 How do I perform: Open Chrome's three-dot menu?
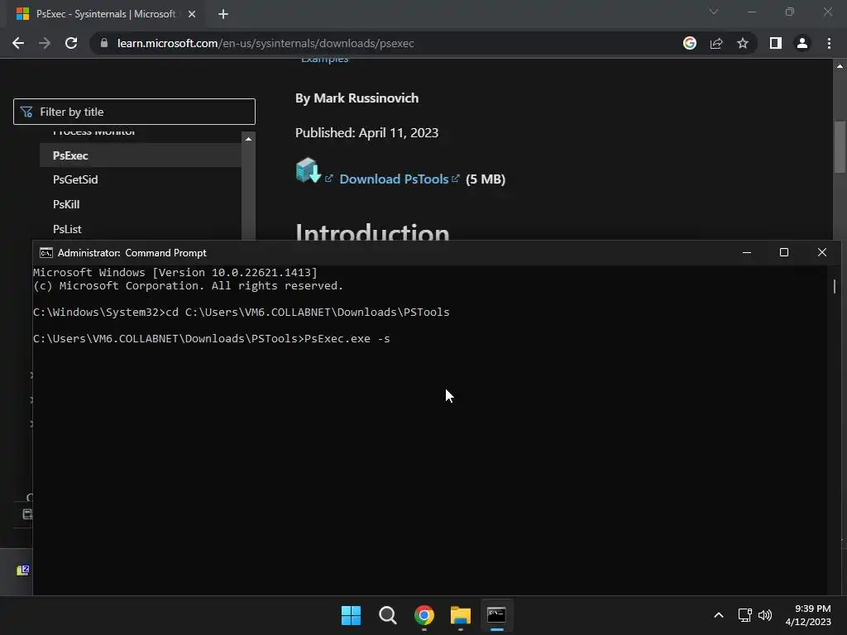point(829,43)
